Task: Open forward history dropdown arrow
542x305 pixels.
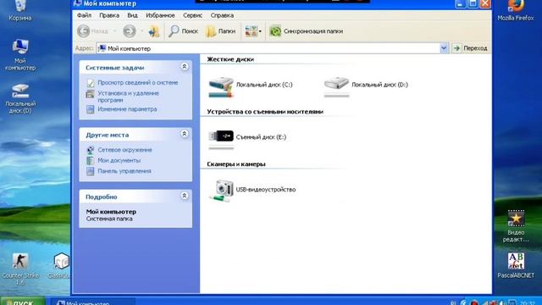Action: coord(141,31)
